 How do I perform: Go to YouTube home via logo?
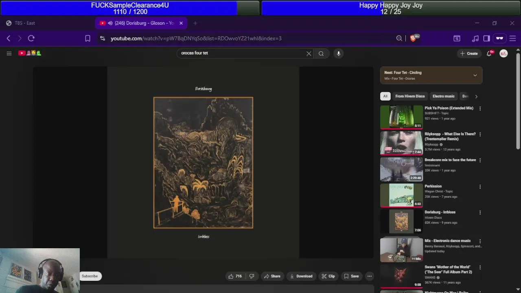point(30,53)
